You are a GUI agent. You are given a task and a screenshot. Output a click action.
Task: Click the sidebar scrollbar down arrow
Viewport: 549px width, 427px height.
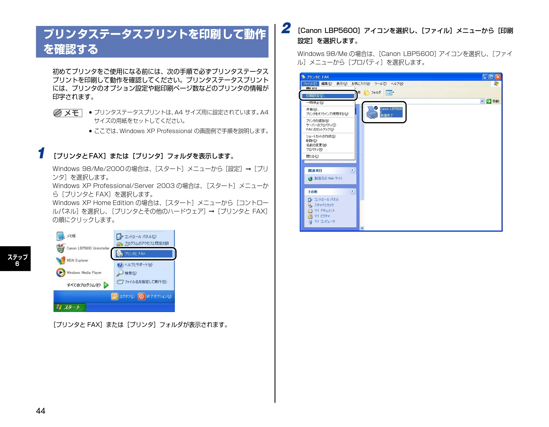(362, 228)
